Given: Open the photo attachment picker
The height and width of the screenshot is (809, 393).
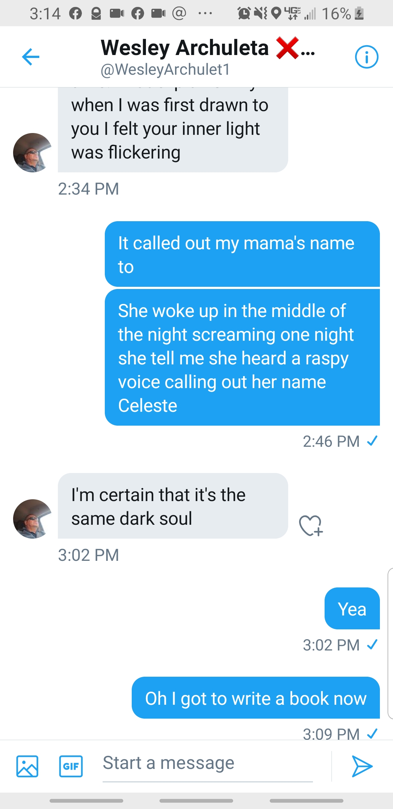Looking at the screenshot, I should [27, 766].
